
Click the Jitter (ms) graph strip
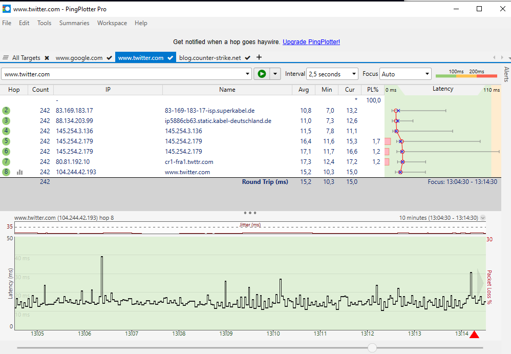click(250, 228)
